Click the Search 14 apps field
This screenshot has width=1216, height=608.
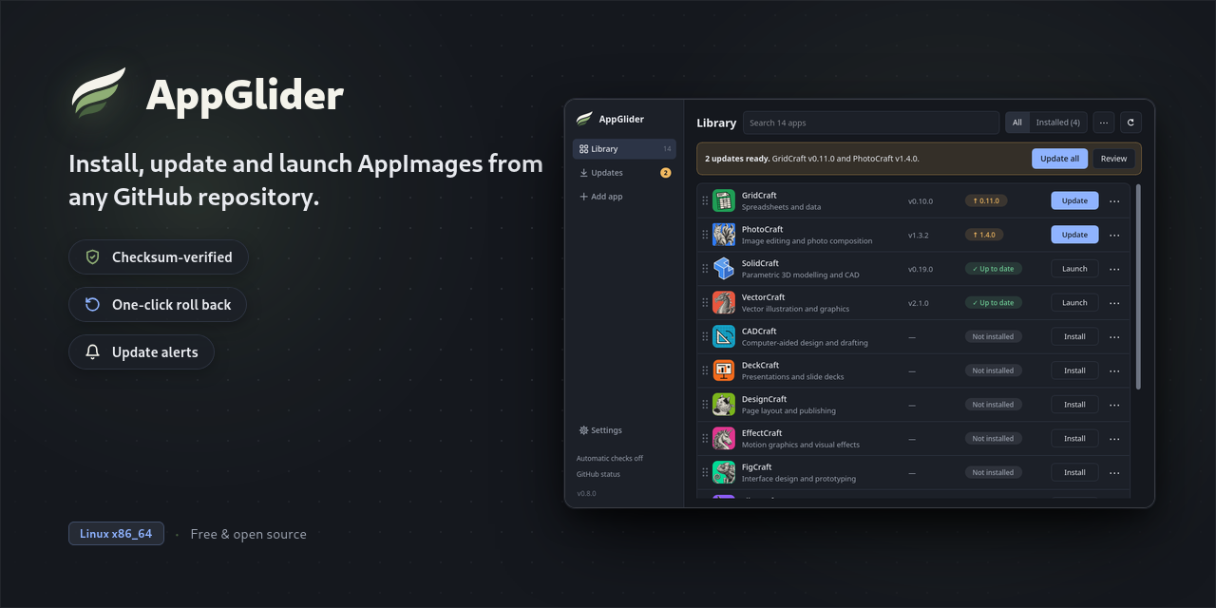pyautogui.click(x=871, y=123)
